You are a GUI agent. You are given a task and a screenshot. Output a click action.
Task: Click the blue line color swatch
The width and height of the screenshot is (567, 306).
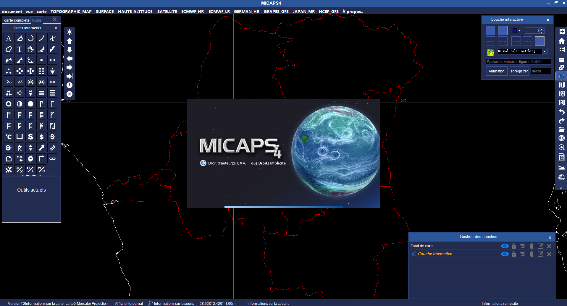point(514,30)
